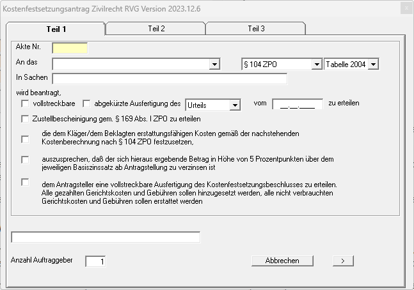The width and height of the screenshot is (414, 290).
Task: Click the Abbrechen button
Action: 282,261
